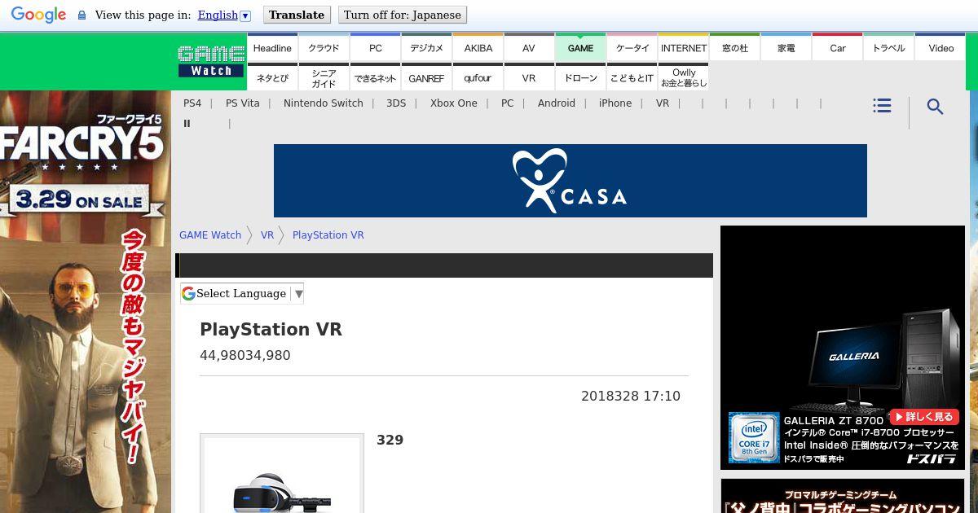Select the GAME tab
The width and height of the screenshot is (978, 513).
[x=580, y=48]
